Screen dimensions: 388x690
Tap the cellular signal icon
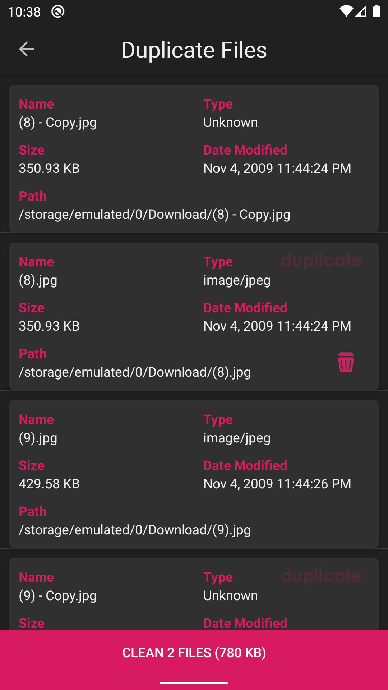click(x=361, y=11)
